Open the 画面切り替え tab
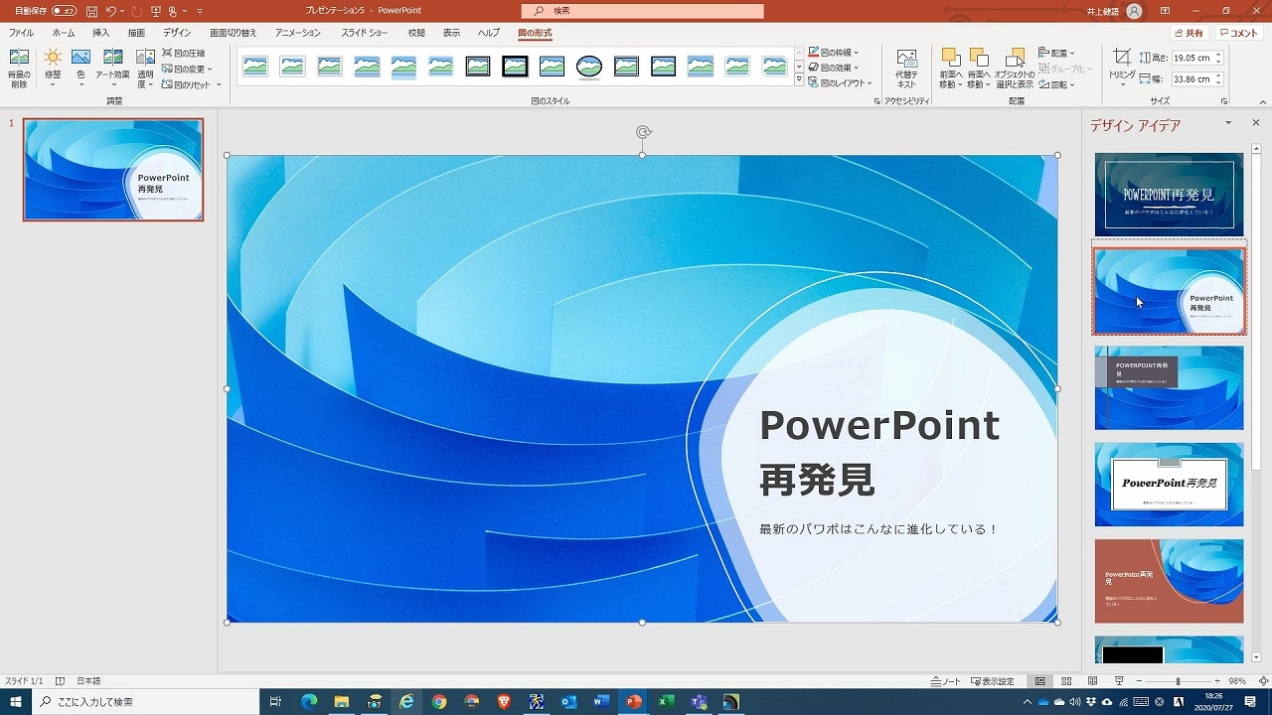Image resolution: width=1272 pixels, height=715 pixels. pos(233,33)
